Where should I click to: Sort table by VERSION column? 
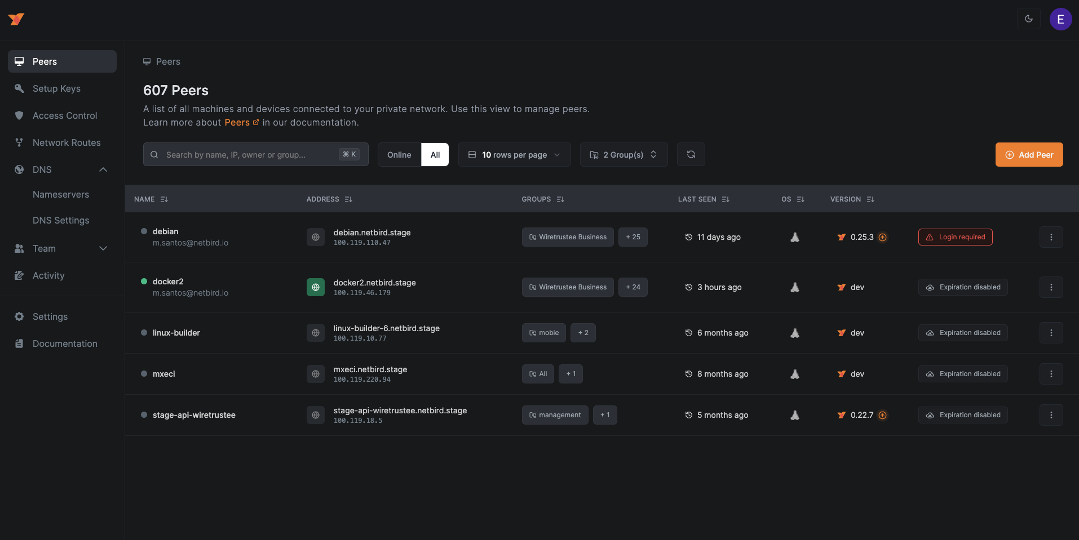[852, 199]
